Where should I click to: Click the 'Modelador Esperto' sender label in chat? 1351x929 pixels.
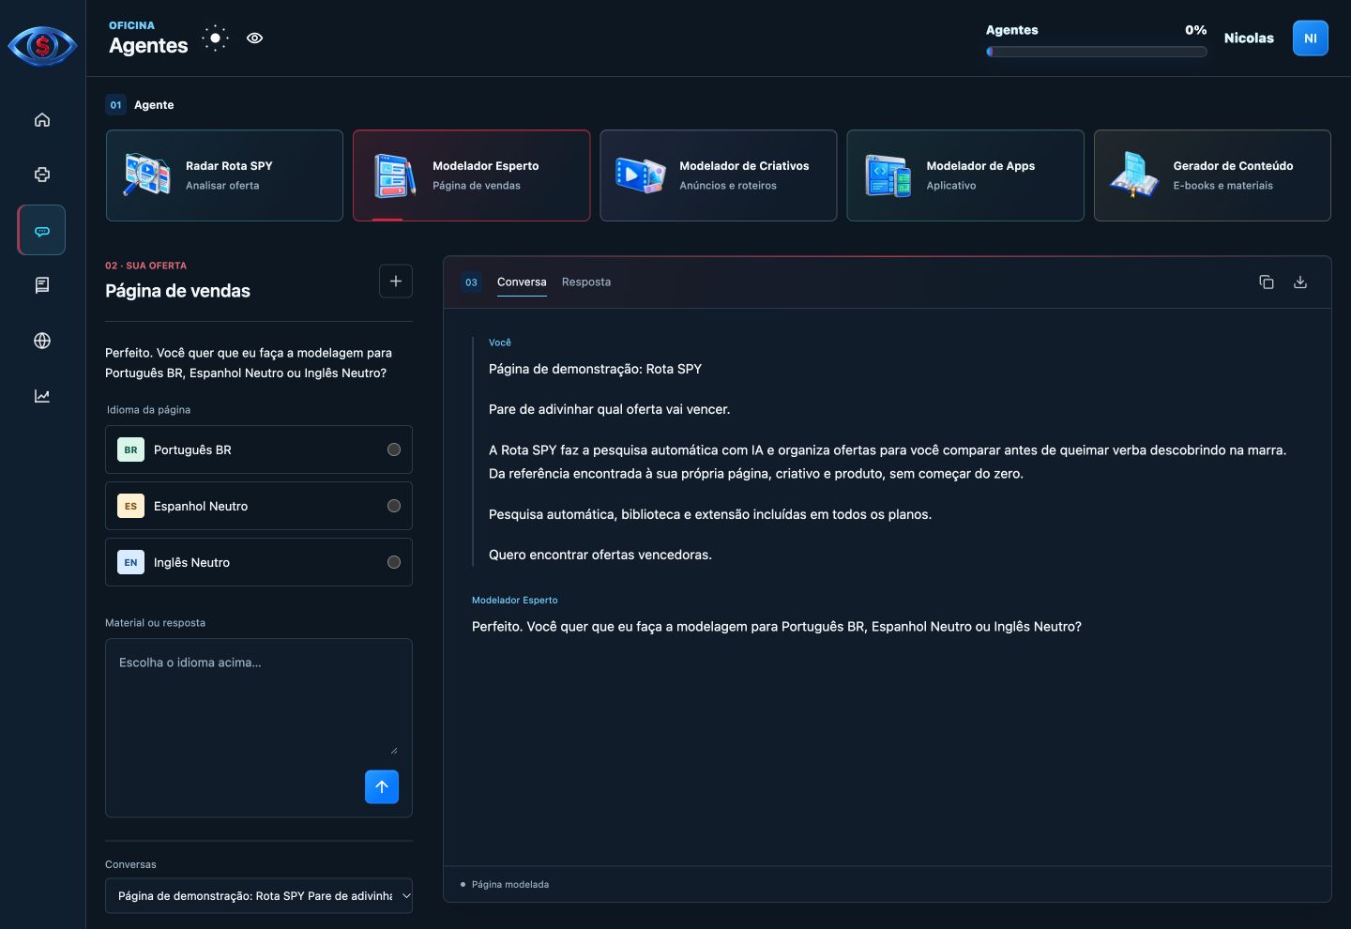click(x=514, y=600)
